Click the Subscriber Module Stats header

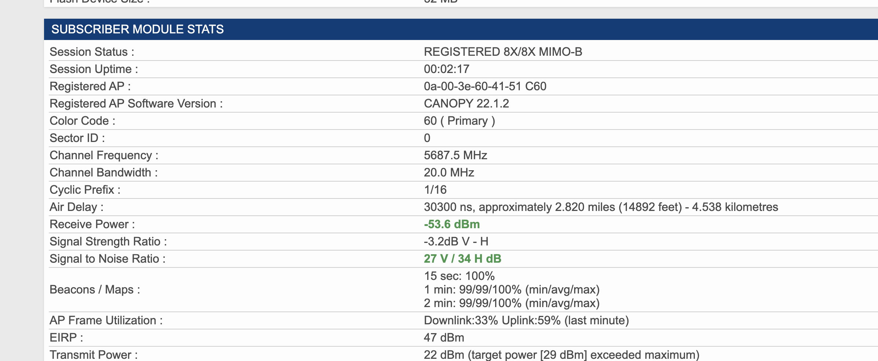click(138, 29)
